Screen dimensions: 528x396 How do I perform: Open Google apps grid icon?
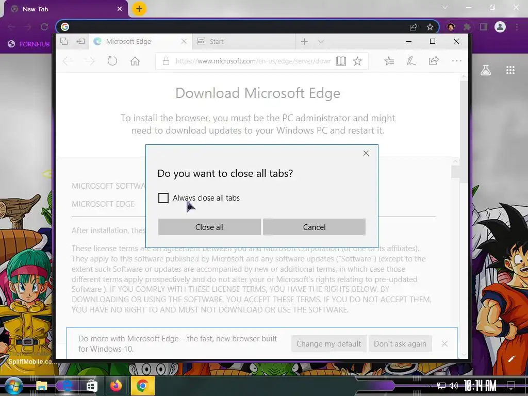pyautogui.click(x=510, y=70)
